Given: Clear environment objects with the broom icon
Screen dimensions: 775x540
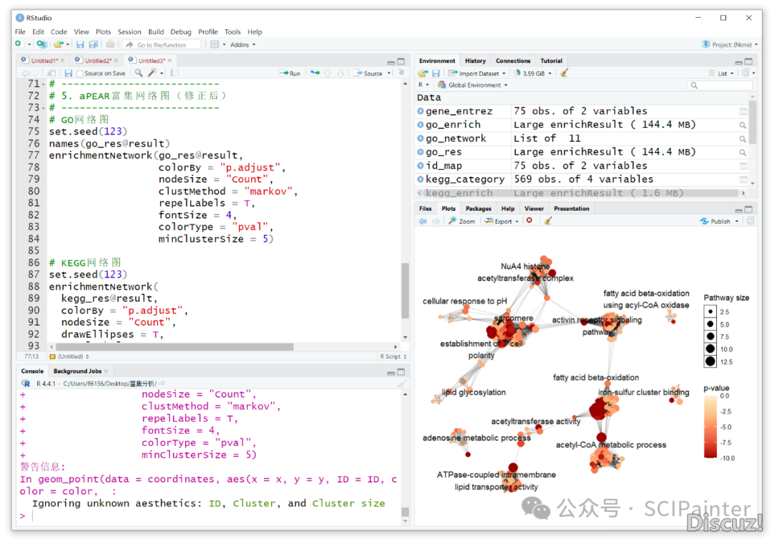Looking at the screenshot, I should (x=564, y=73).
